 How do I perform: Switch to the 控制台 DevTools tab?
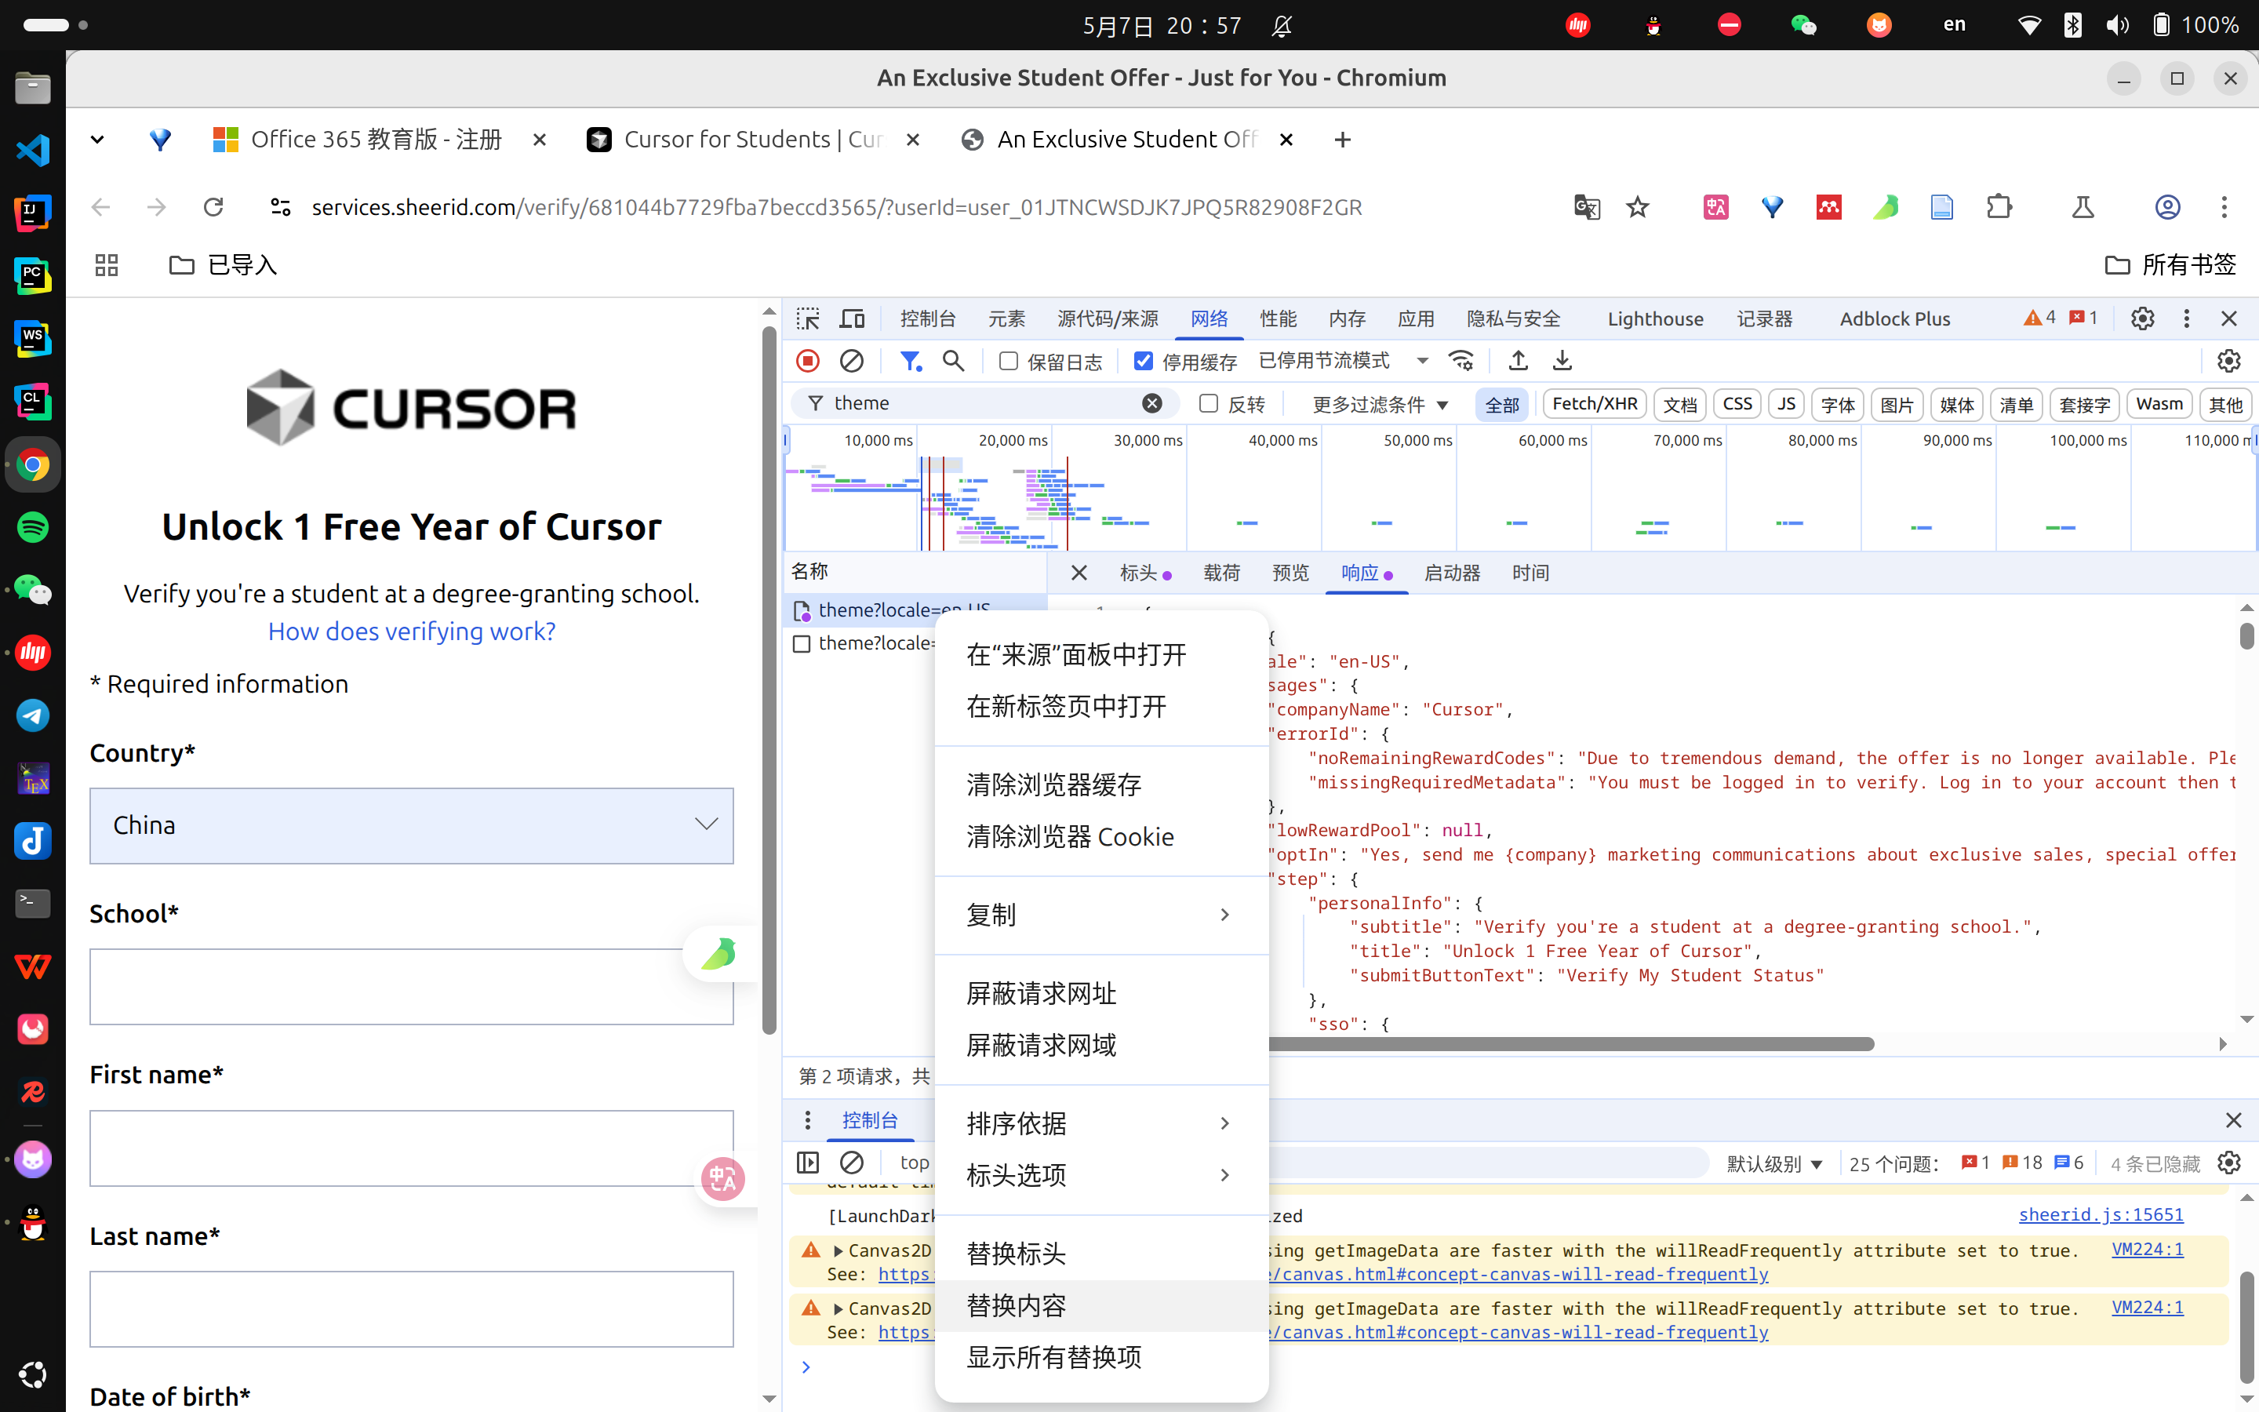coord(927,318)
